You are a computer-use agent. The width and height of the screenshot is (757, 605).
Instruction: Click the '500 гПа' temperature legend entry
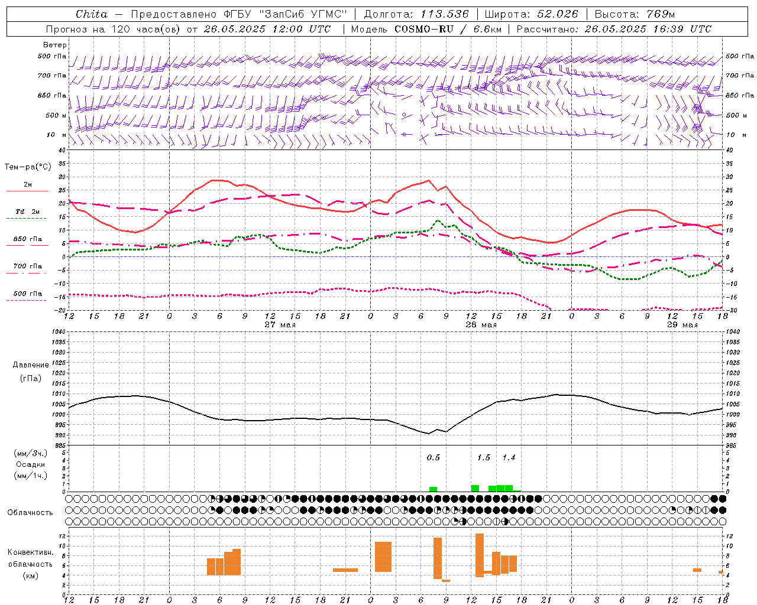tap(28, 294)
